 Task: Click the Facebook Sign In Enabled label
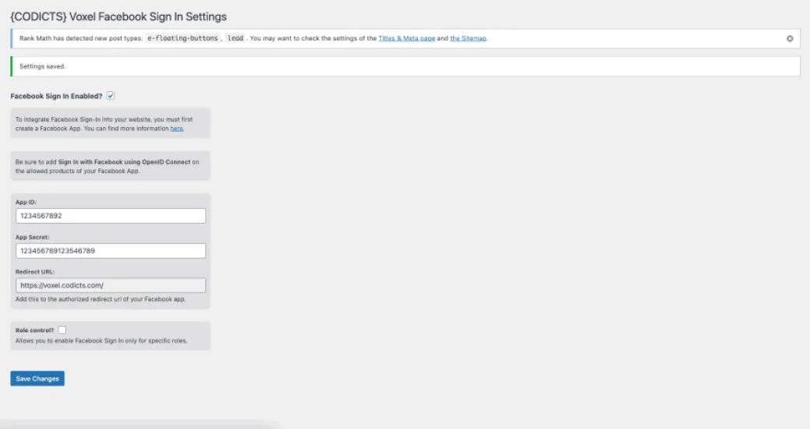tap(56, 96)
